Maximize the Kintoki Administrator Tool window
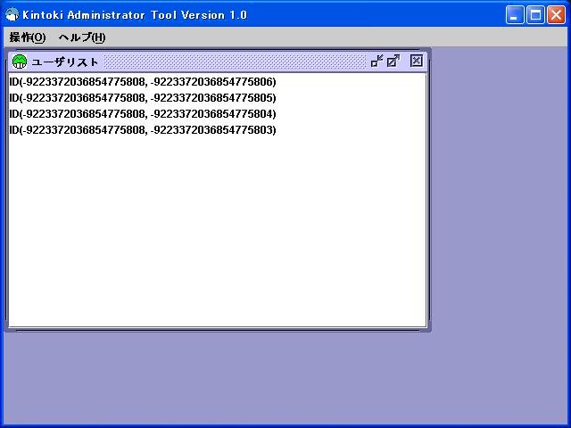 [535, 15]
